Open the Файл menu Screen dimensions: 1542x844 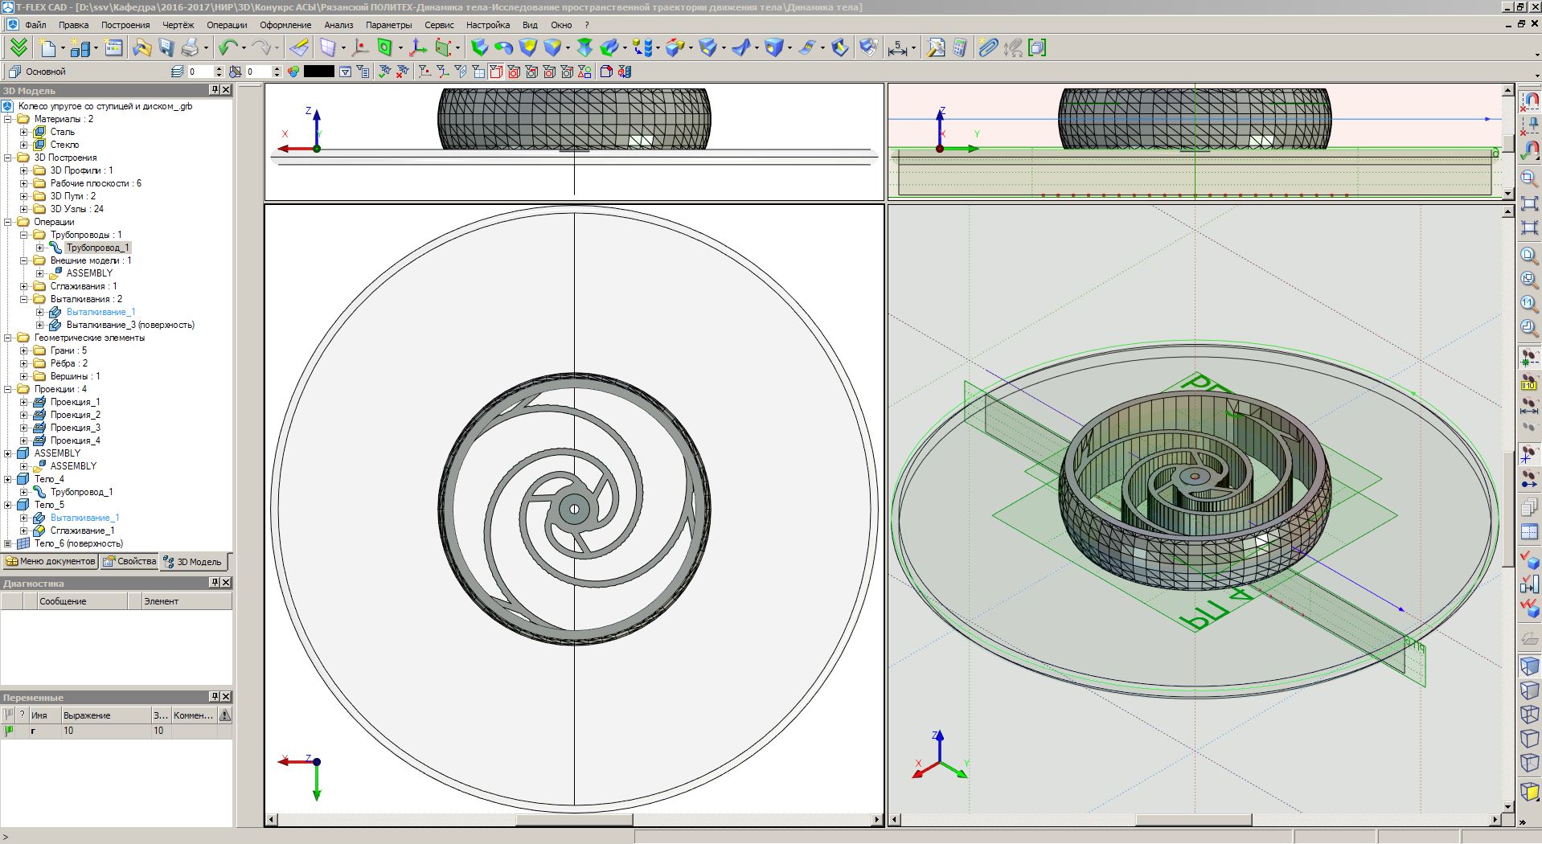[35, 25]
